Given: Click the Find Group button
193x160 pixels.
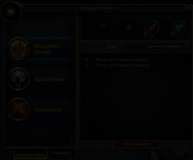Looking at the screenshot, I should [x=135, y=144].
